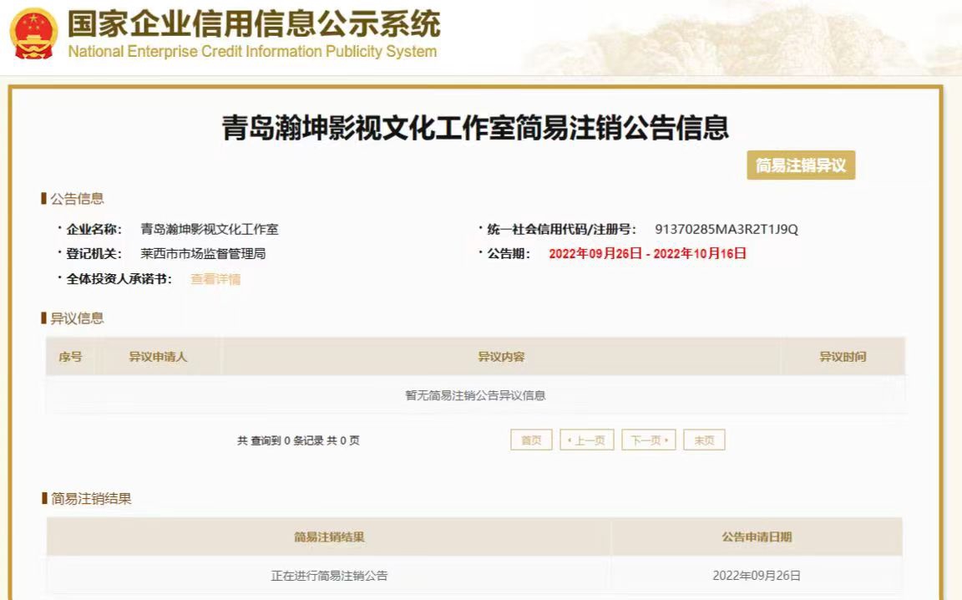The image size is (962, 600).
Task: Click the 异议时间 column header
Action: [x=843, y=357]
